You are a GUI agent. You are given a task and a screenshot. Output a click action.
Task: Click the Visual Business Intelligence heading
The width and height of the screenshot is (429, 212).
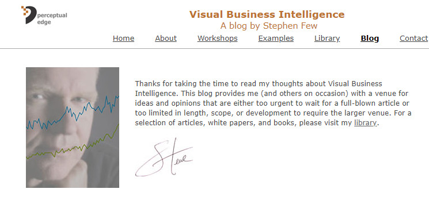pos(267,14)
